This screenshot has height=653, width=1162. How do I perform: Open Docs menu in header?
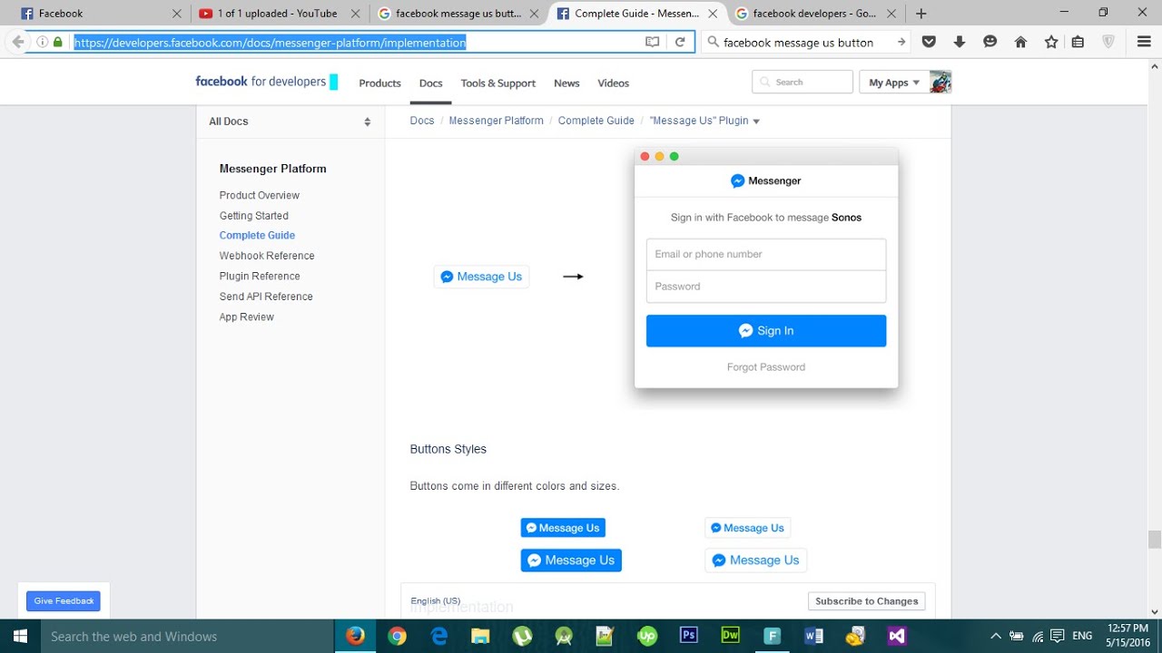pos(431,83)
